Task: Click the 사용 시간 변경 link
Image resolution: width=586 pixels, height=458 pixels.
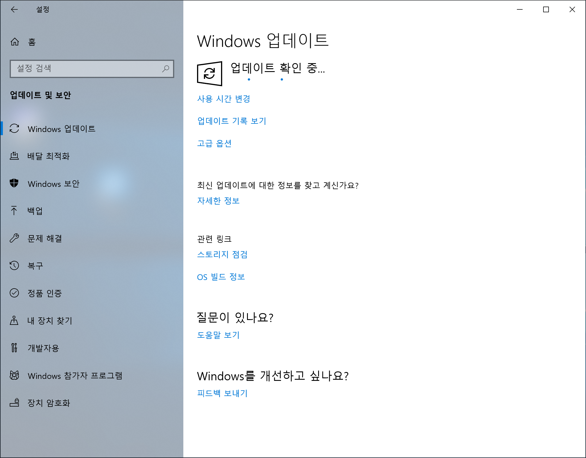Action: tap(224, 99)
